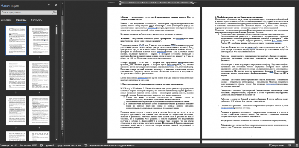Image resolution: width=299 pixels, height=148 pixels.
Task: Click the horizontal ruler right indent marker
Action: 193,3
